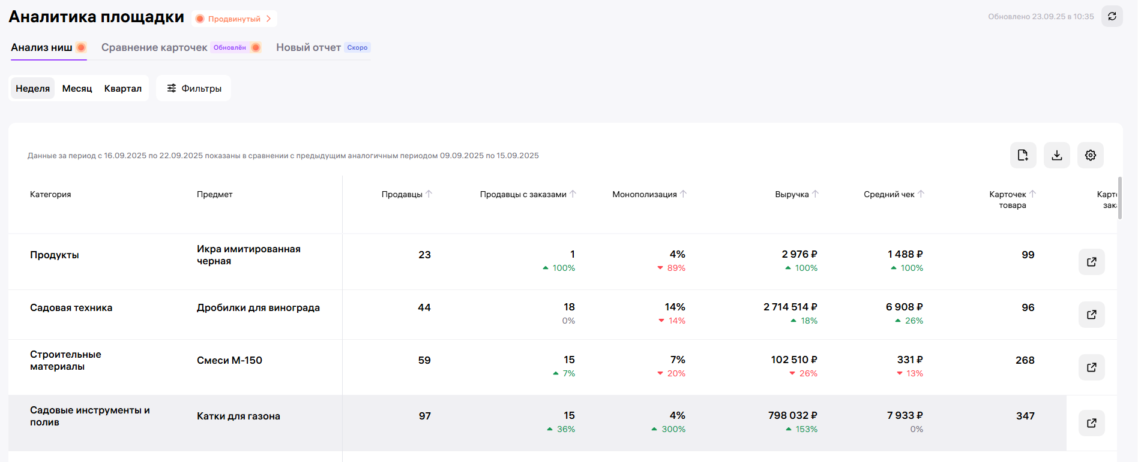Viewport: 1138px width, 462px height.
Task: Open table settings gear icon
Action: pos(1090,155)
